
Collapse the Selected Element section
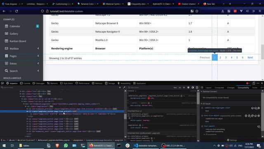202,91
